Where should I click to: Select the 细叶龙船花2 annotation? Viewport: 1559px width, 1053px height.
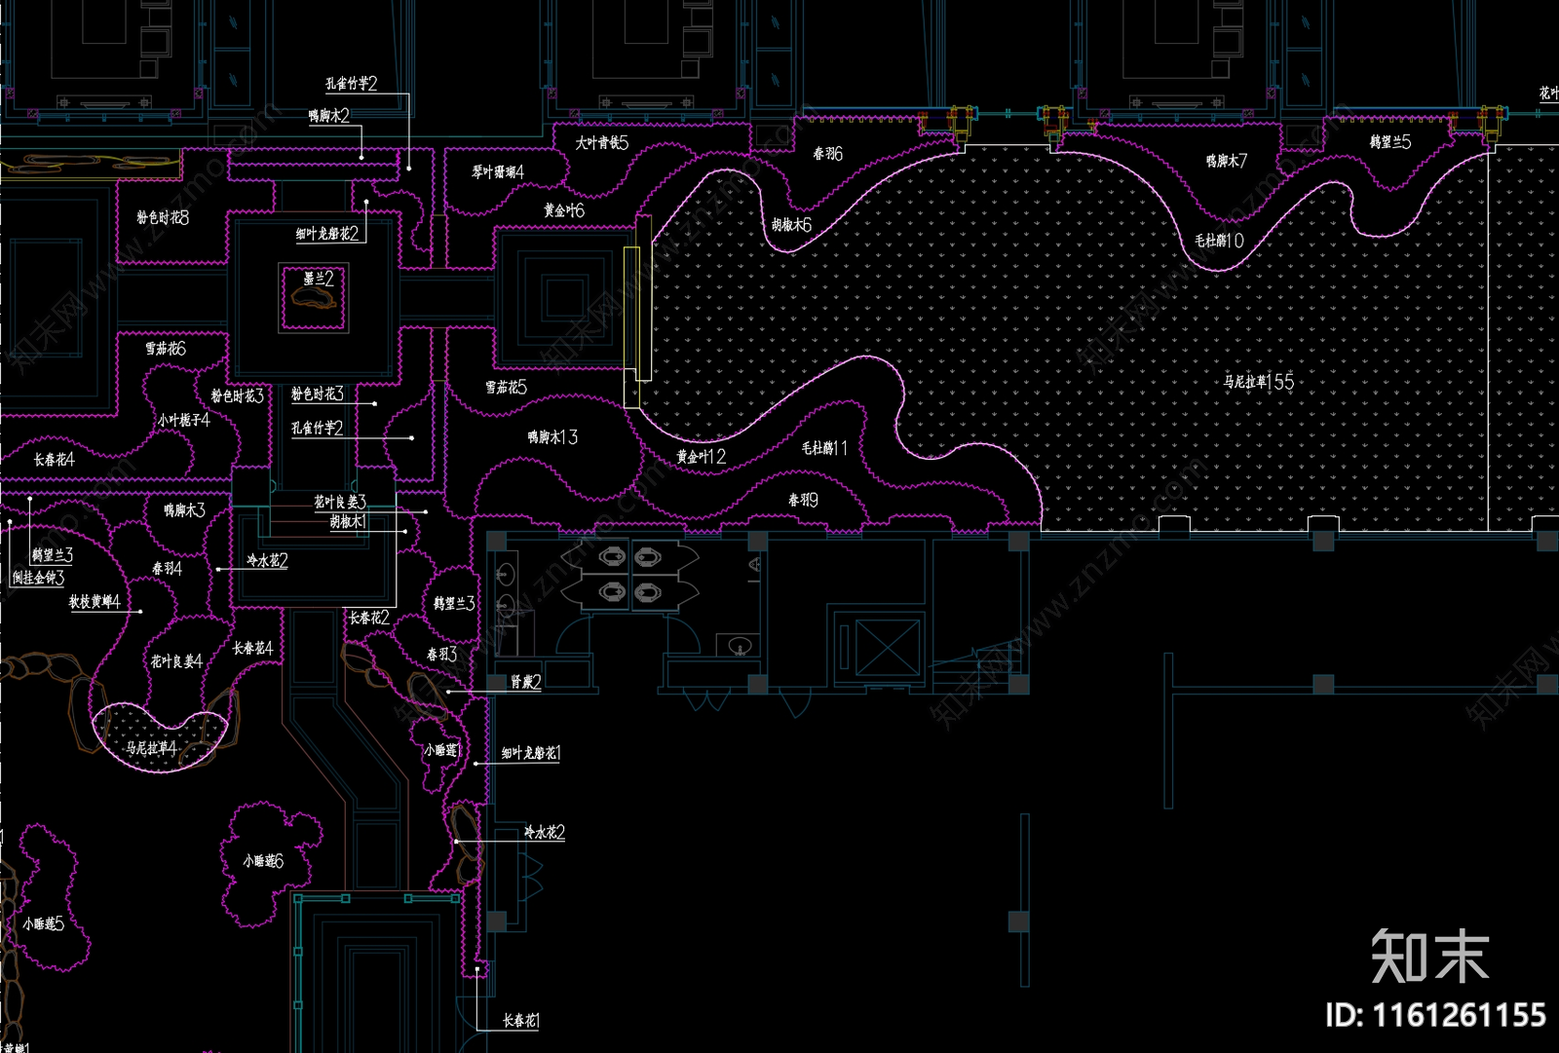click(327, 234)
